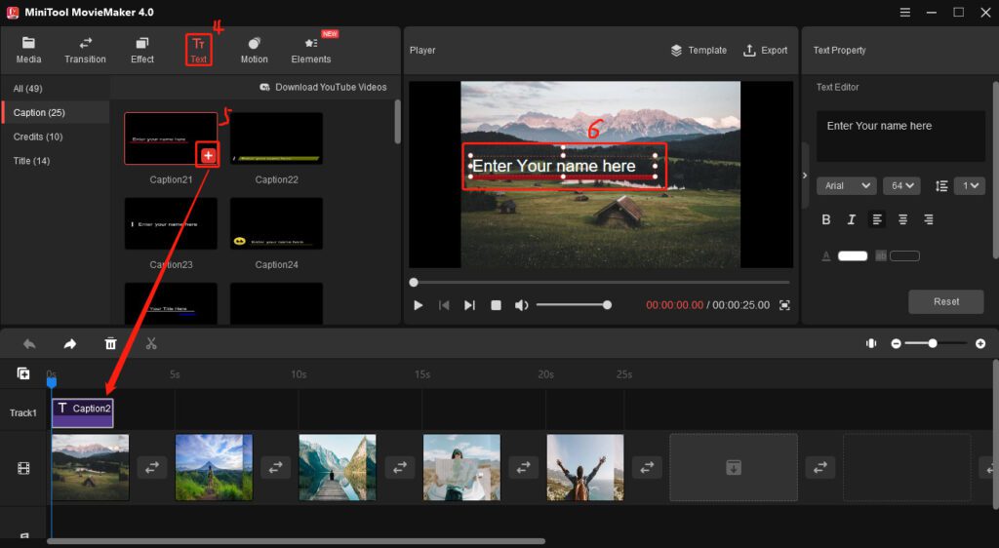Add transition after the first clip
Viewport: 999px width, 548px height.
pos(152,468)
